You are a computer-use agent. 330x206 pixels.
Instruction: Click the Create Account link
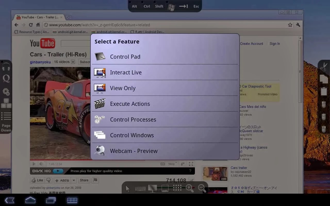coord(252,44)
